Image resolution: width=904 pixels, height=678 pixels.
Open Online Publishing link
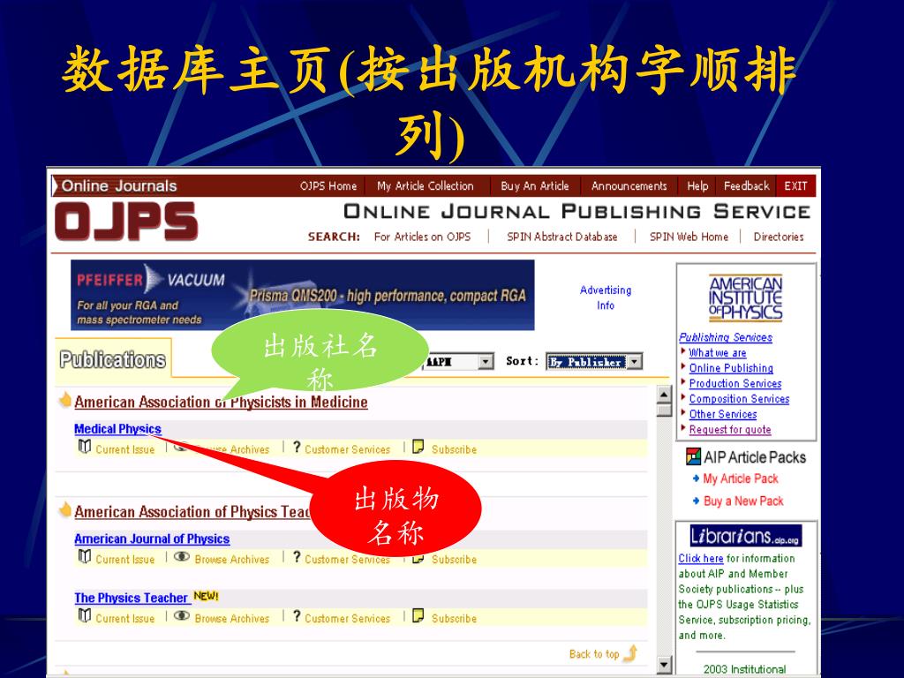[731, 368]
